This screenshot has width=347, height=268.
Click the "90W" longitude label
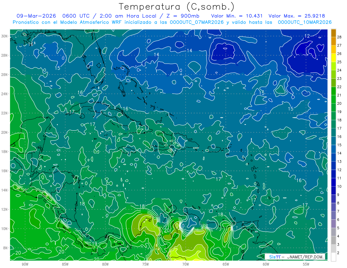[x=25, y=264]
